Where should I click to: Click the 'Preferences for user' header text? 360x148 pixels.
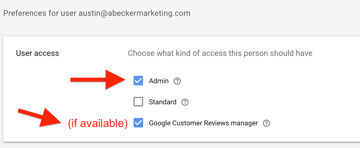click(40, 13)
